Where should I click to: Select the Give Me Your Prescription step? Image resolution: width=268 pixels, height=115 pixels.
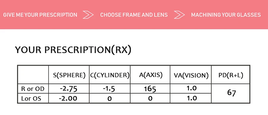point(40,15)
